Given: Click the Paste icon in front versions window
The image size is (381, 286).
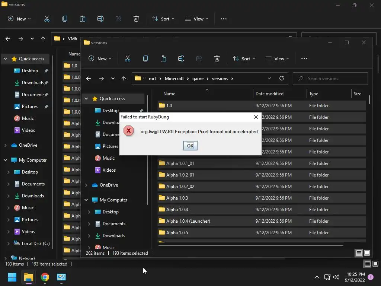Looking at the screenshot, I should (x=163, y=58).
